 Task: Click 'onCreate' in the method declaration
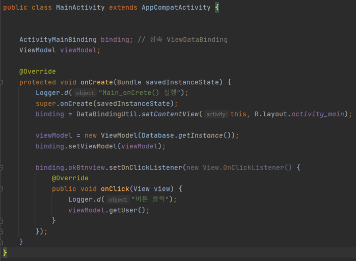click(x=96, y=82)
